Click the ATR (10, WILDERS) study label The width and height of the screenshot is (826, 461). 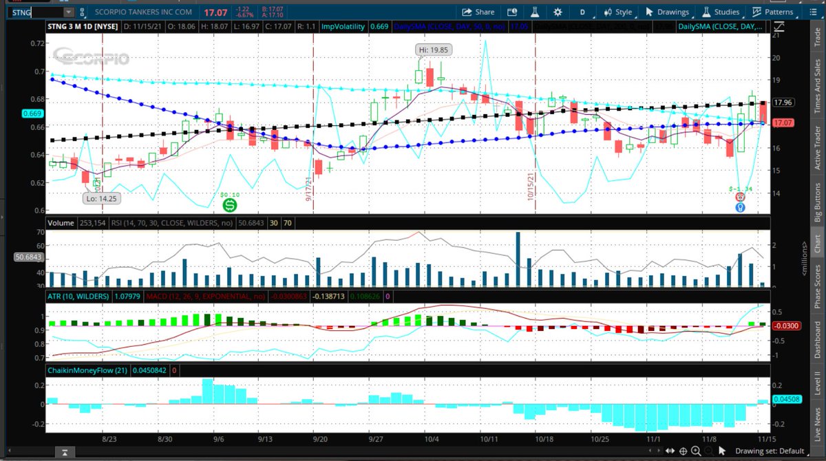pyautogui.click(x=78, y=296)
